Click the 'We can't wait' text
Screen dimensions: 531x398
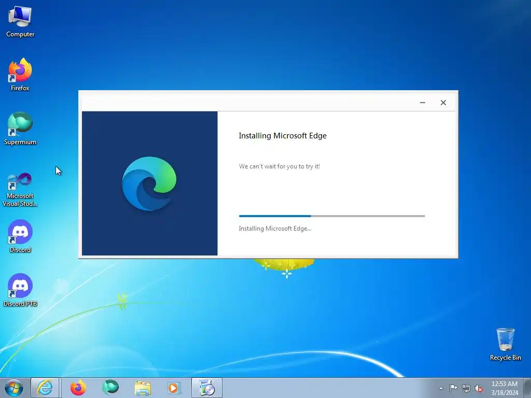[280, 166]
